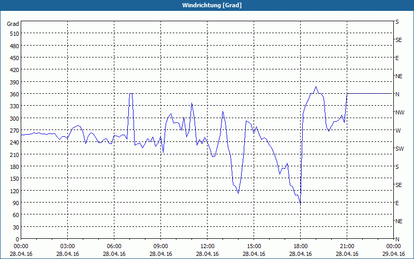Viewport: 414px width, 259px height.
Task: Select the 270 degree axis label
Action: click(15, 131)
